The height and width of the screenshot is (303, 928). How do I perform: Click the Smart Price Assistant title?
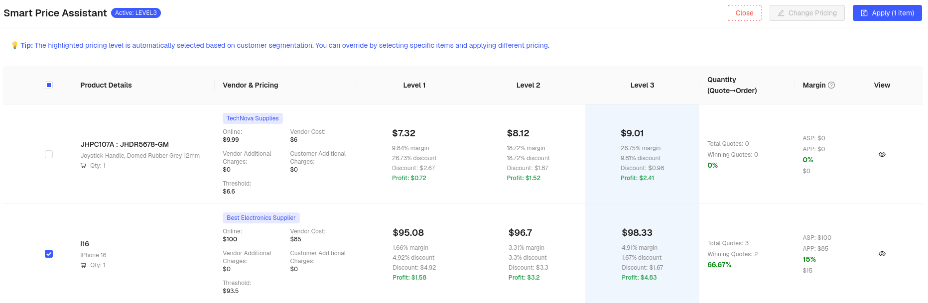click(55, 13)
